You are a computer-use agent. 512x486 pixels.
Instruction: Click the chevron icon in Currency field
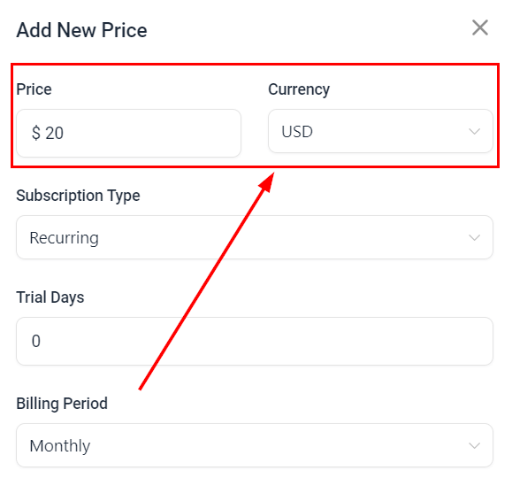[x=474, y=131]
